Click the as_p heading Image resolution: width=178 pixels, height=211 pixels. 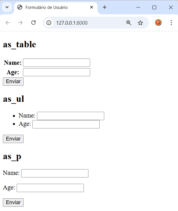coord(12,157)
